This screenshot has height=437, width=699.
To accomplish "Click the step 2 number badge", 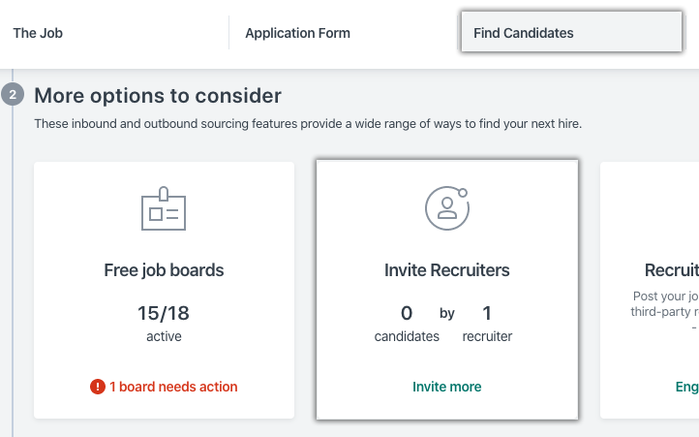I will 13,95.
